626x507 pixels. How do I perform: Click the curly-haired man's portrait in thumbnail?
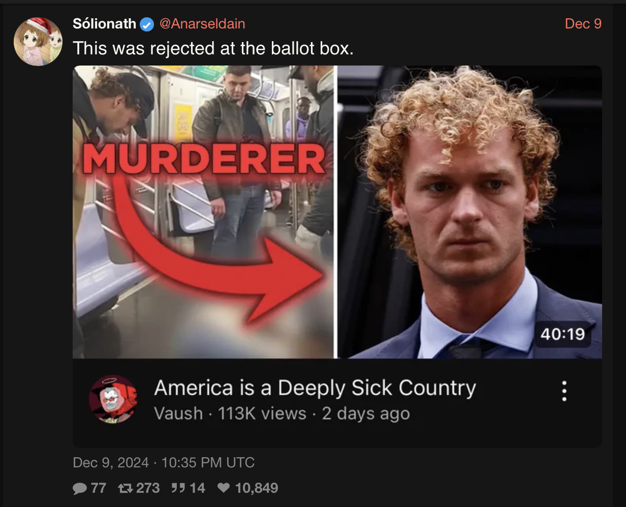(x=470, y=212)
